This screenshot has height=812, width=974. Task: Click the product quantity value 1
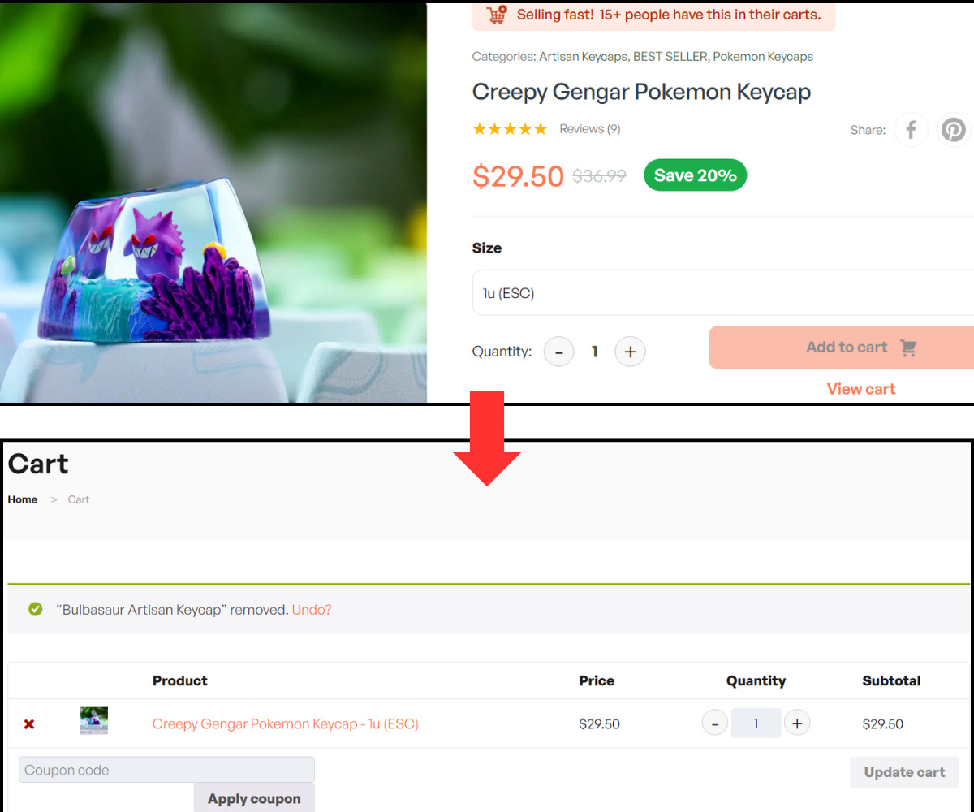click(x=594, y=352)
